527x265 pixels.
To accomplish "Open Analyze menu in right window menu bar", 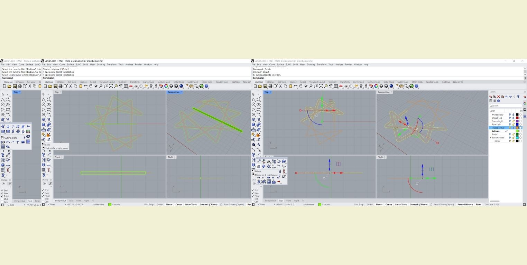I will [x=339, y=65].
